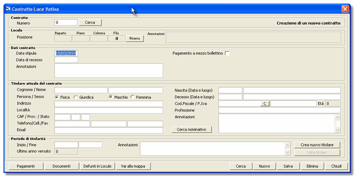The image size is (355, 177).
Task: Click the Decesso luogo field
Action: point(292,97)
